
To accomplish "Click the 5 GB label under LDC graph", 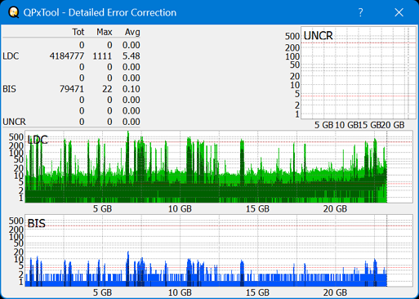I will pos(102,209).
